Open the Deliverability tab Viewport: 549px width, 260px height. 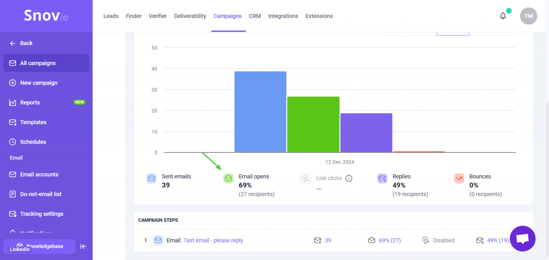coord(190,16)
